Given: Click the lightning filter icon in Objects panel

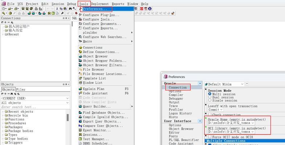Looking at the screenshot, I should pos(15,94).
